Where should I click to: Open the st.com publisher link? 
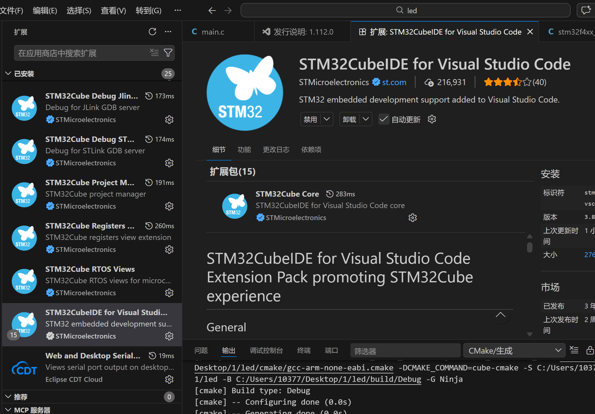[394, 82]
